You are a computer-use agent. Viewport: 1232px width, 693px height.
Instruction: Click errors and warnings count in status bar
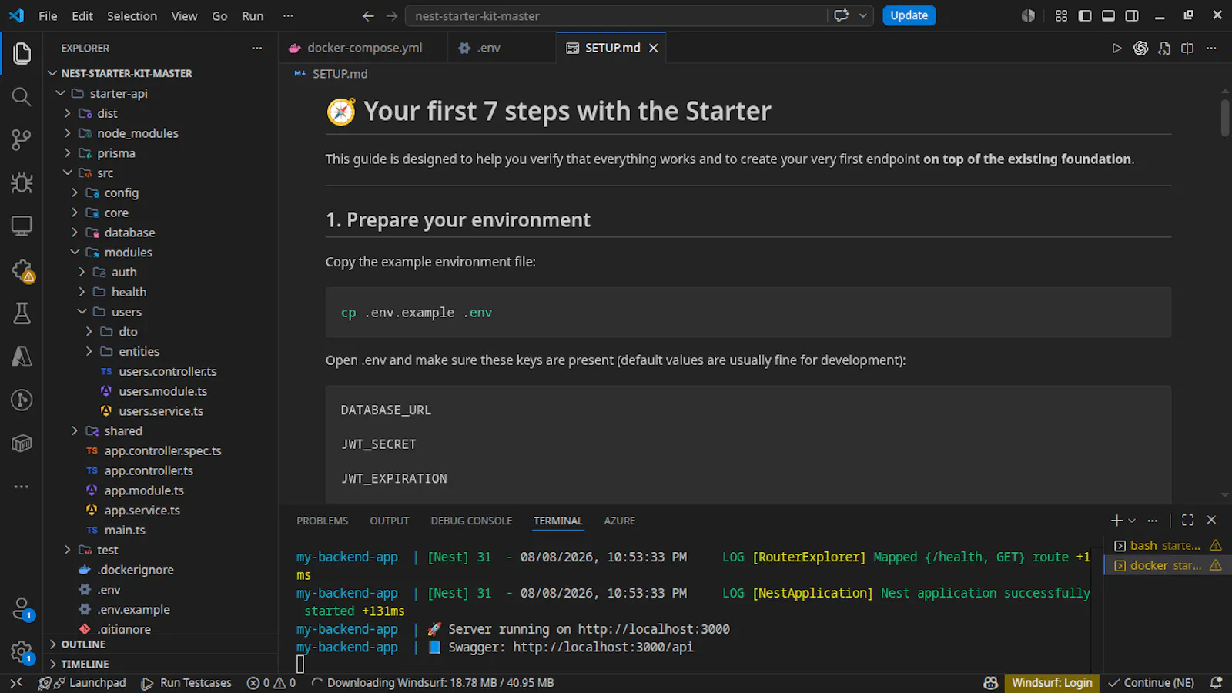(271, 683)
